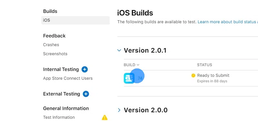Sort builds using the BUILD column arrow

pyautogui.click(x=138, y=65)
